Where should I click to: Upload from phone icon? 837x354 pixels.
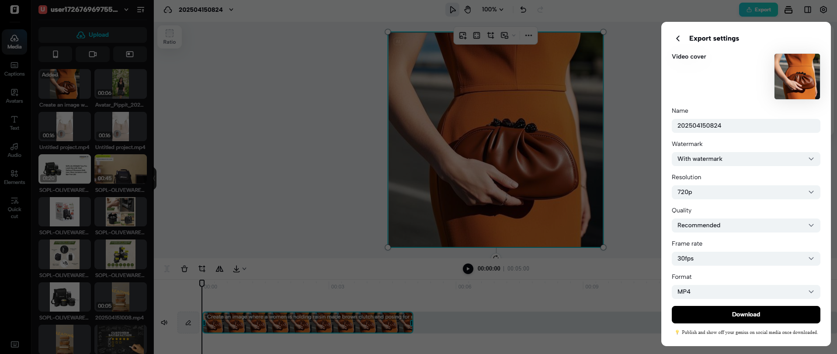tap(56, 54)
